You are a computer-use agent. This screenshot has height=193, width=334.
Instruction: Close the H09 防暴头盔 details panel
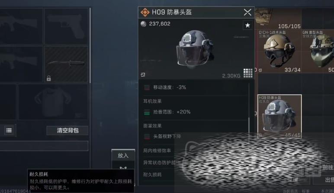point(247,12)
